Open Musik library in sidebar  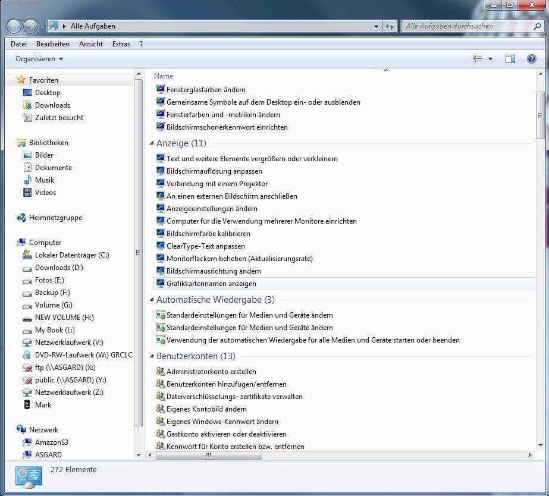point(44,180)
